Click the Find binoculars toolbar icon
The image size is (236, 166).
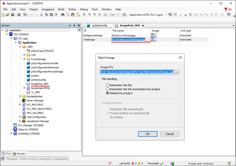pos(63,15)
